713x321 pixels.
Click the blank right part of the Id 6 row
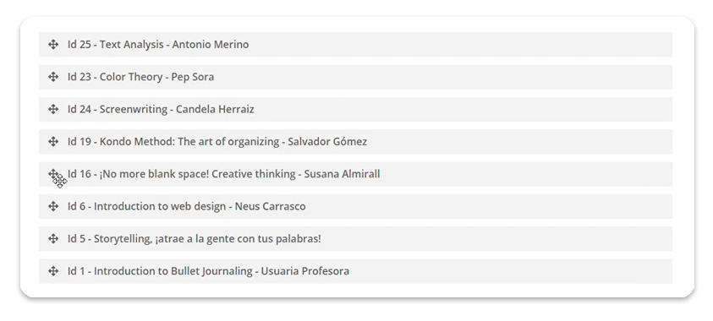click(x=489, y=207)
